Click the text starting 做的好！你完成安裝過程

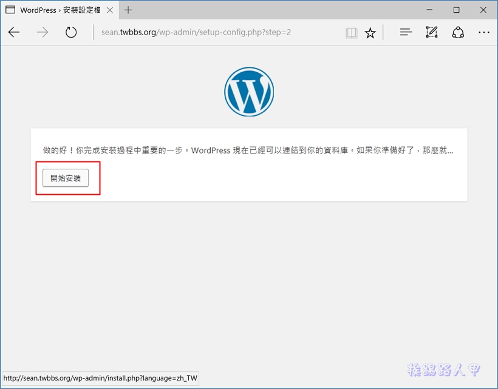pyautogui.click(x=248, y=150)
